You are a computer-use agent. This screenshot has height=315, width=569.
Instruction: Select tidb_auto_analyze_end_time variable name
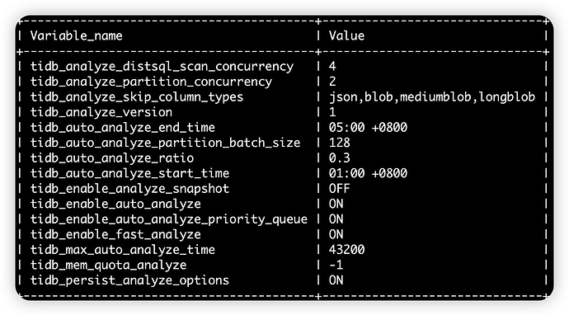coord(123,127)
